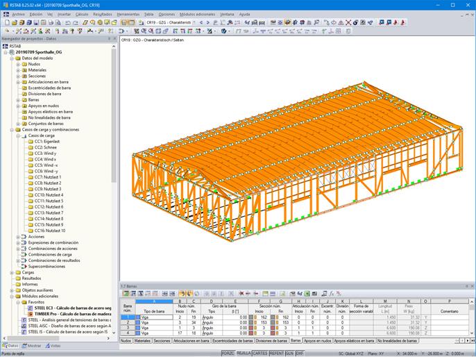Click column A header in the bars table
This screenshot has height=357, width=476.
coord(154,301)
